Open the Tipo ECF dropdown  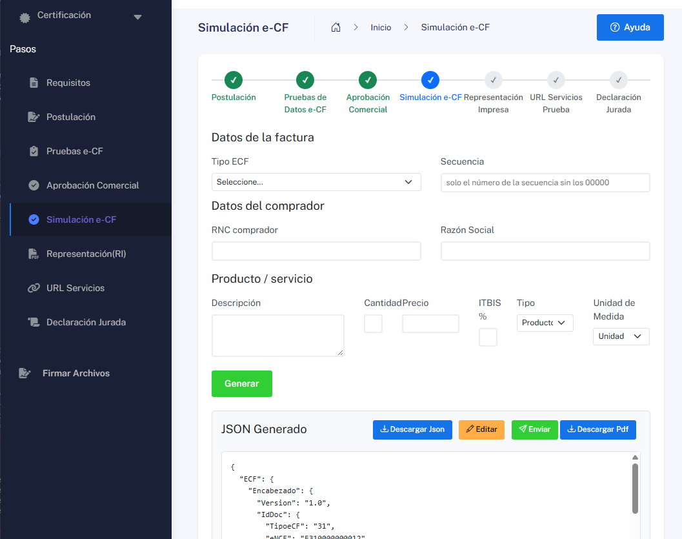coord(316,182)
